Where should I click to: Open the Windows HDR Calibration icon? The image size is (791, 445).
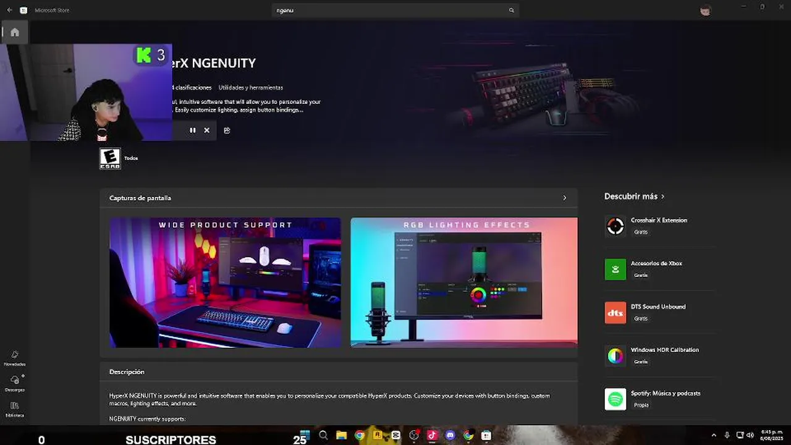615,356
